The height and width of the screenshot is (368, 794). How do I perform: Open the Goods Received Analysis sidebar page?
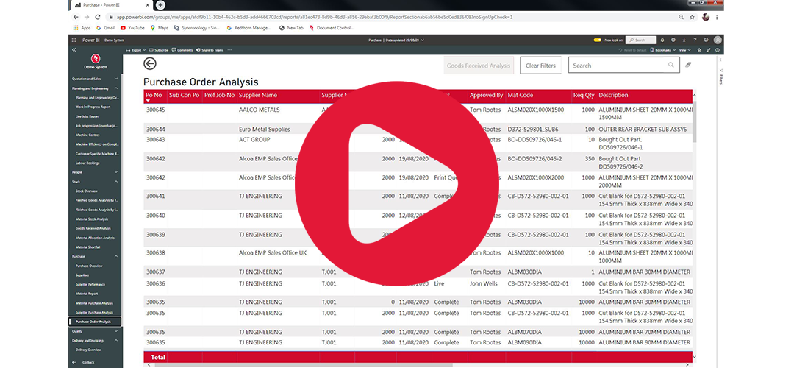[x=93, y=228]
